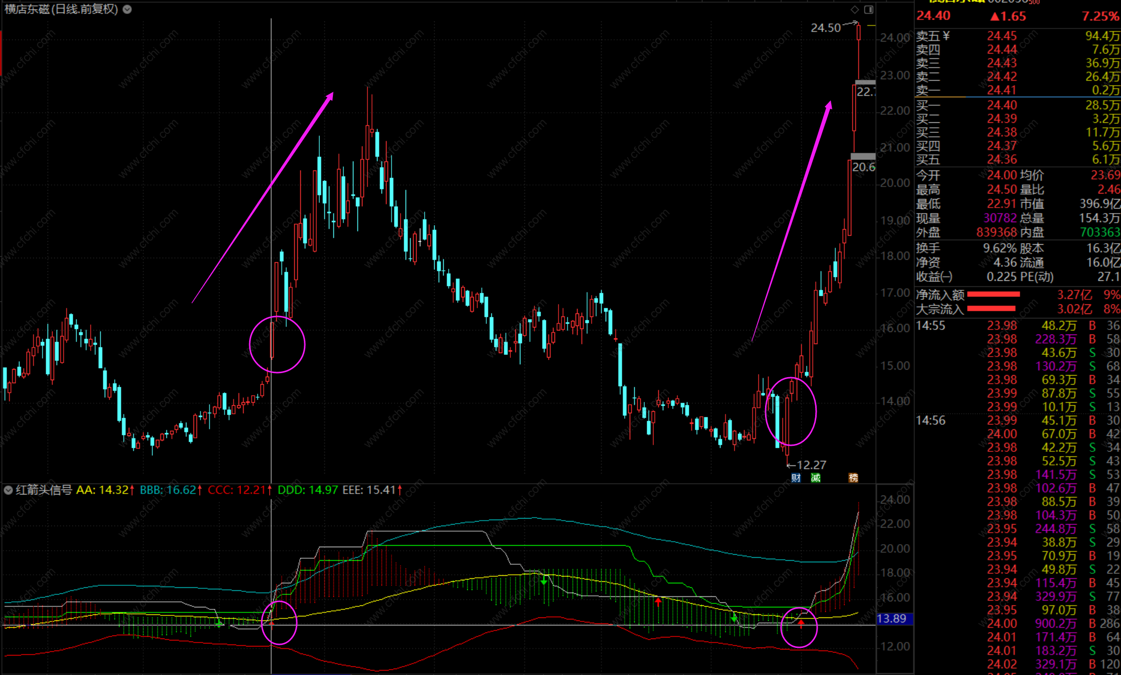The height and width of the screenshot is (675, 1121).
Task: Click the BBB: 16.62 indicator value
Action: coord(167,490)
